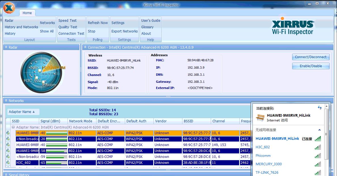The width and height of the screenshot is (337, 176).
Task: Click BSSID cell 38:AD:BE:38:1F:9
Action: [x=197, y=163]
